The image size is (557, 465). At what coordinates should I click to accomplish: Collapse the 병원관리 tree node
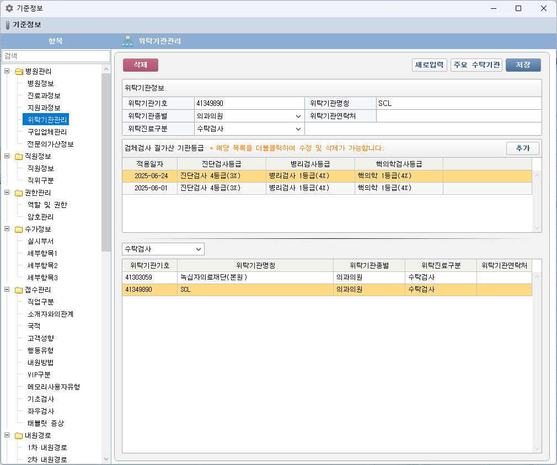pos(7,71)
